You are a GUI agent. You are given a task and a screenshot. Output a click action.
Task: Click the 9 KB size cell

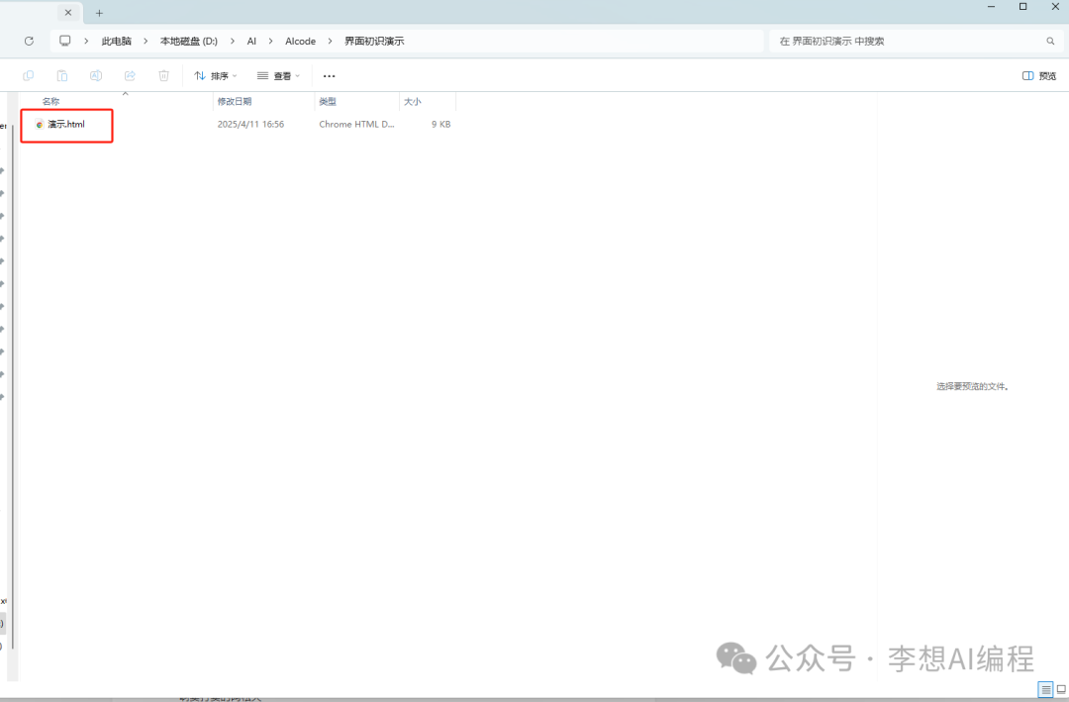(441, 124)
